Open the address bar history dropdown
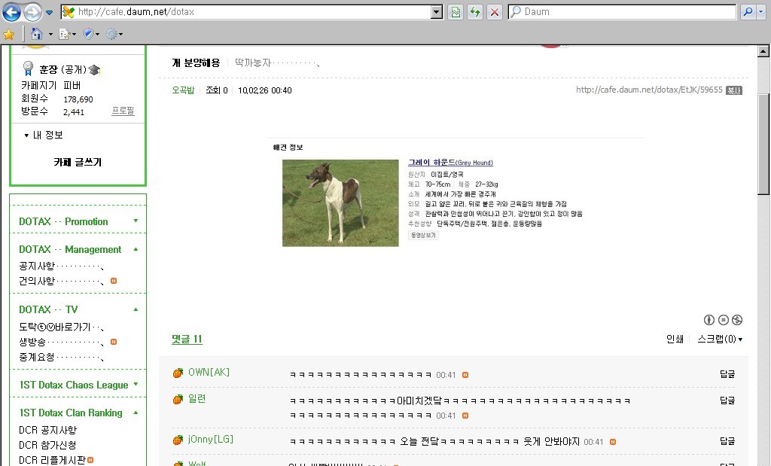The height and width of the screenshot is (466, 771). pyautogui.click(x=437, y=12)
